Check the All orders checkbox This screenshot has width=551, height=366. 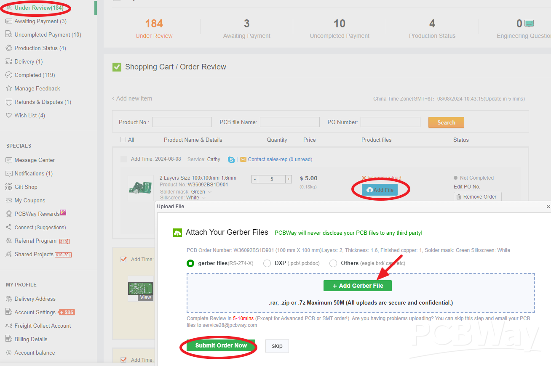(x=123, y=140)
